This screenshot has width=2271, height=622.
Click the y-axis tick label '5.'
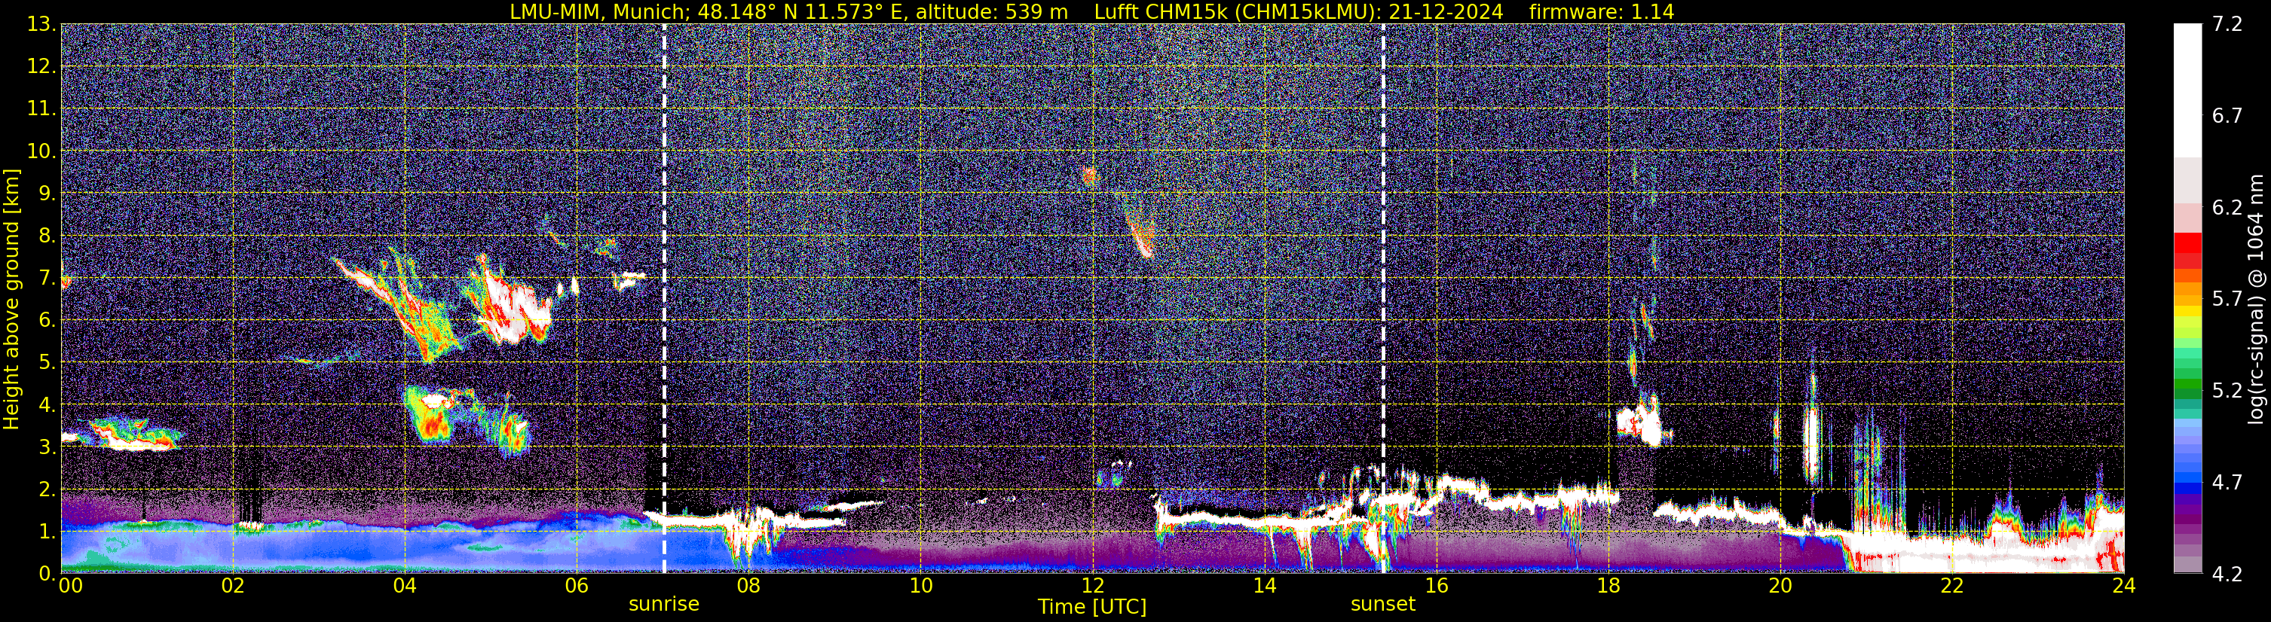pos(47,363)
